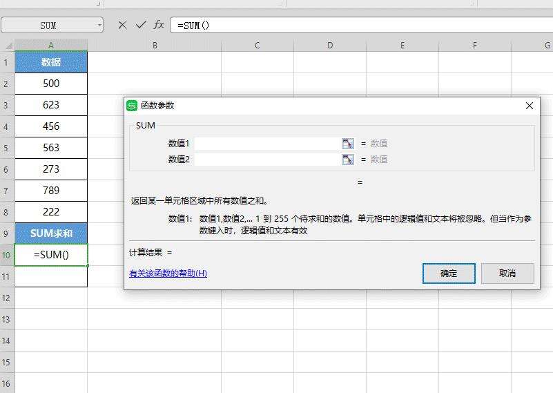Select cell containing 456

pos(51,126)
